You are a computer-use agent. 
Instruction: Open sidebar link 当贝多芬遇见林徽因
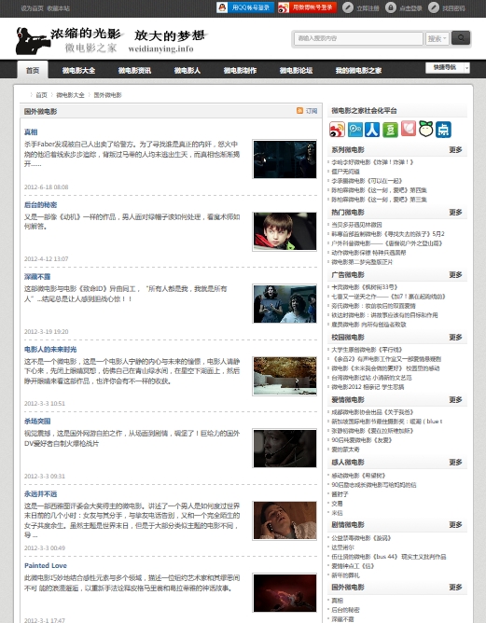356,225
